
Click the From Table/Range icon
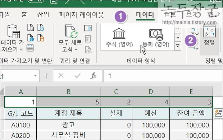30,48
